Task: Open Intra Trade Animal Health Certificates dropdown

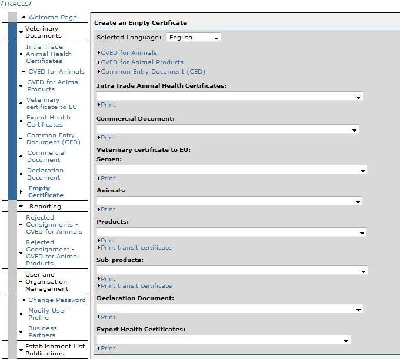Action: click(x=229, y=97)
